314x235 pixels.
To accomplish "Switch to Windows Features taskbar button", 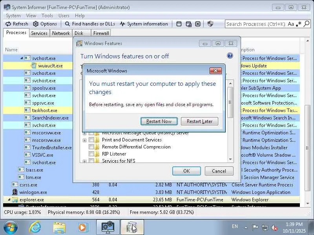I will point(132,228).
